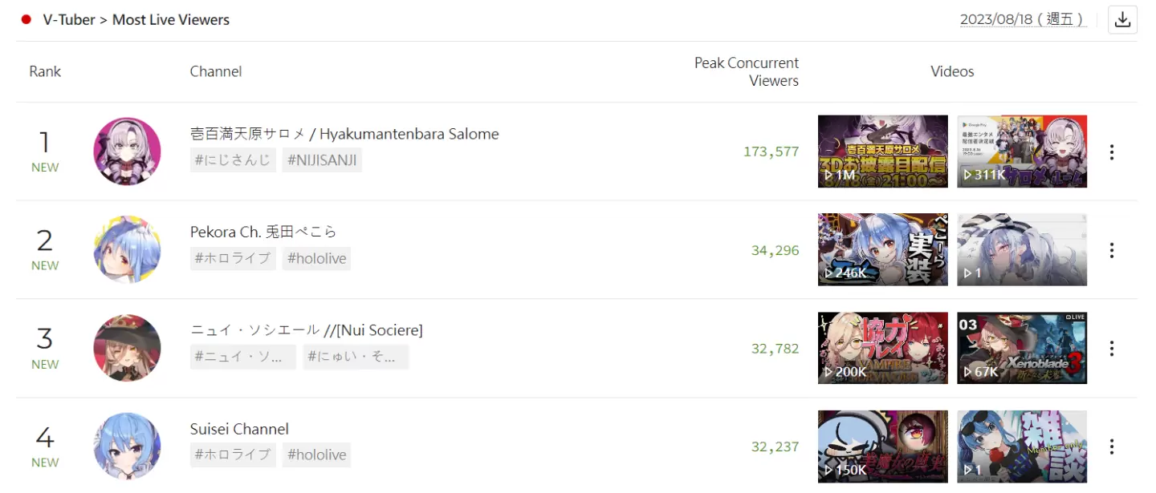
Task: Sort by Peak Concurrent Viewers column header
Action: (x=747, y=71)
